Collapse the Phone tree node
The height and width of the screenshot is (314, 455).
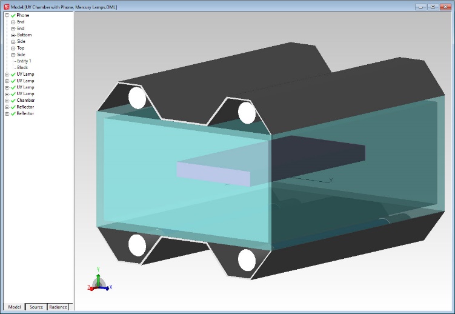(7, 15)
